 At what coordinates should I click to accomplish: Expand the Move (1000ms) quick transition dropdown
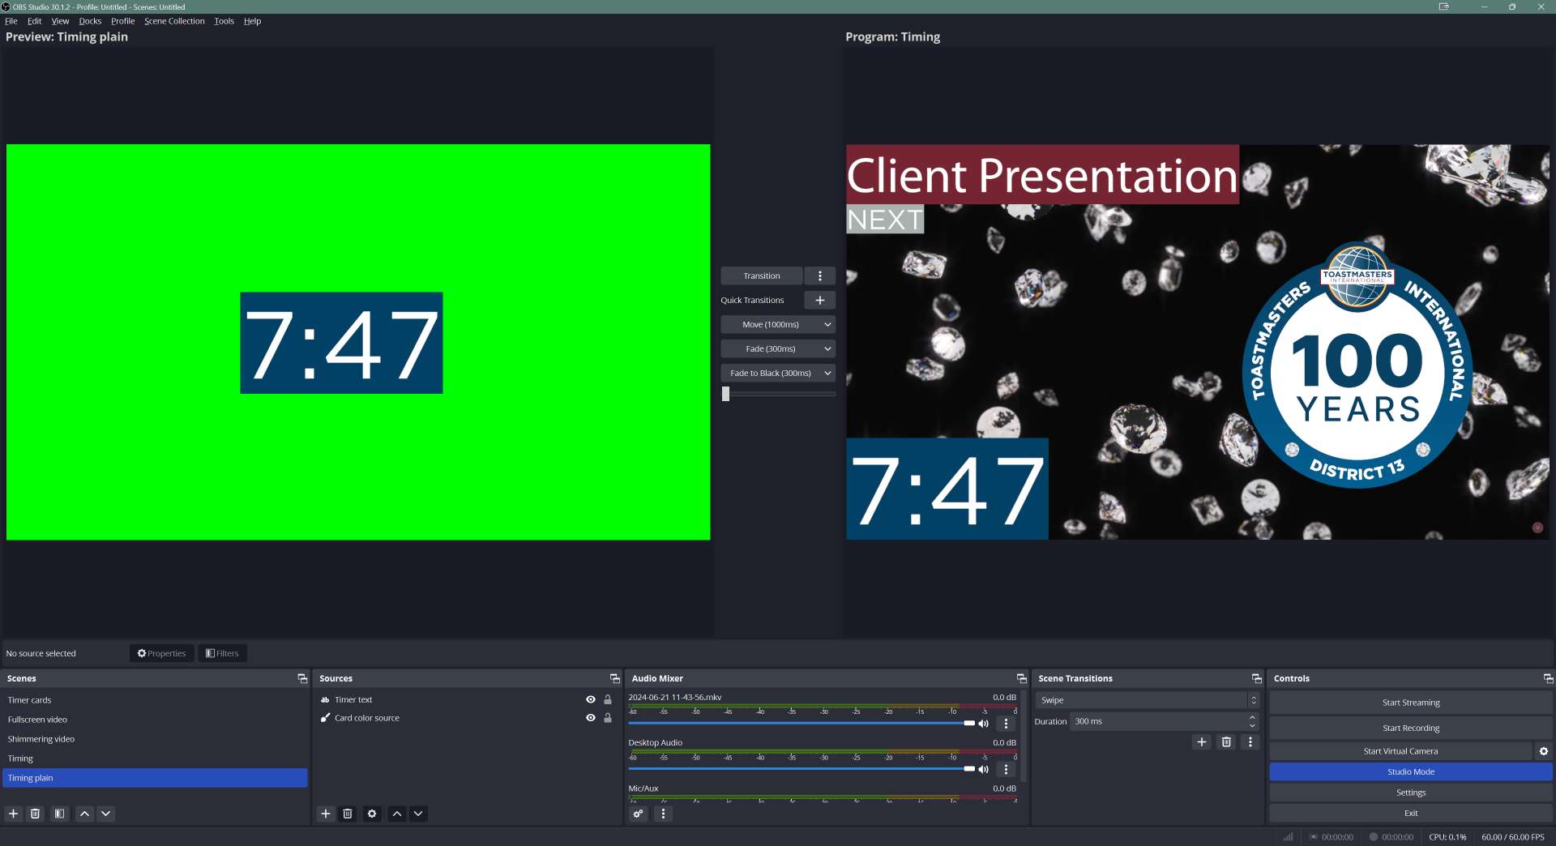point(827,324)
